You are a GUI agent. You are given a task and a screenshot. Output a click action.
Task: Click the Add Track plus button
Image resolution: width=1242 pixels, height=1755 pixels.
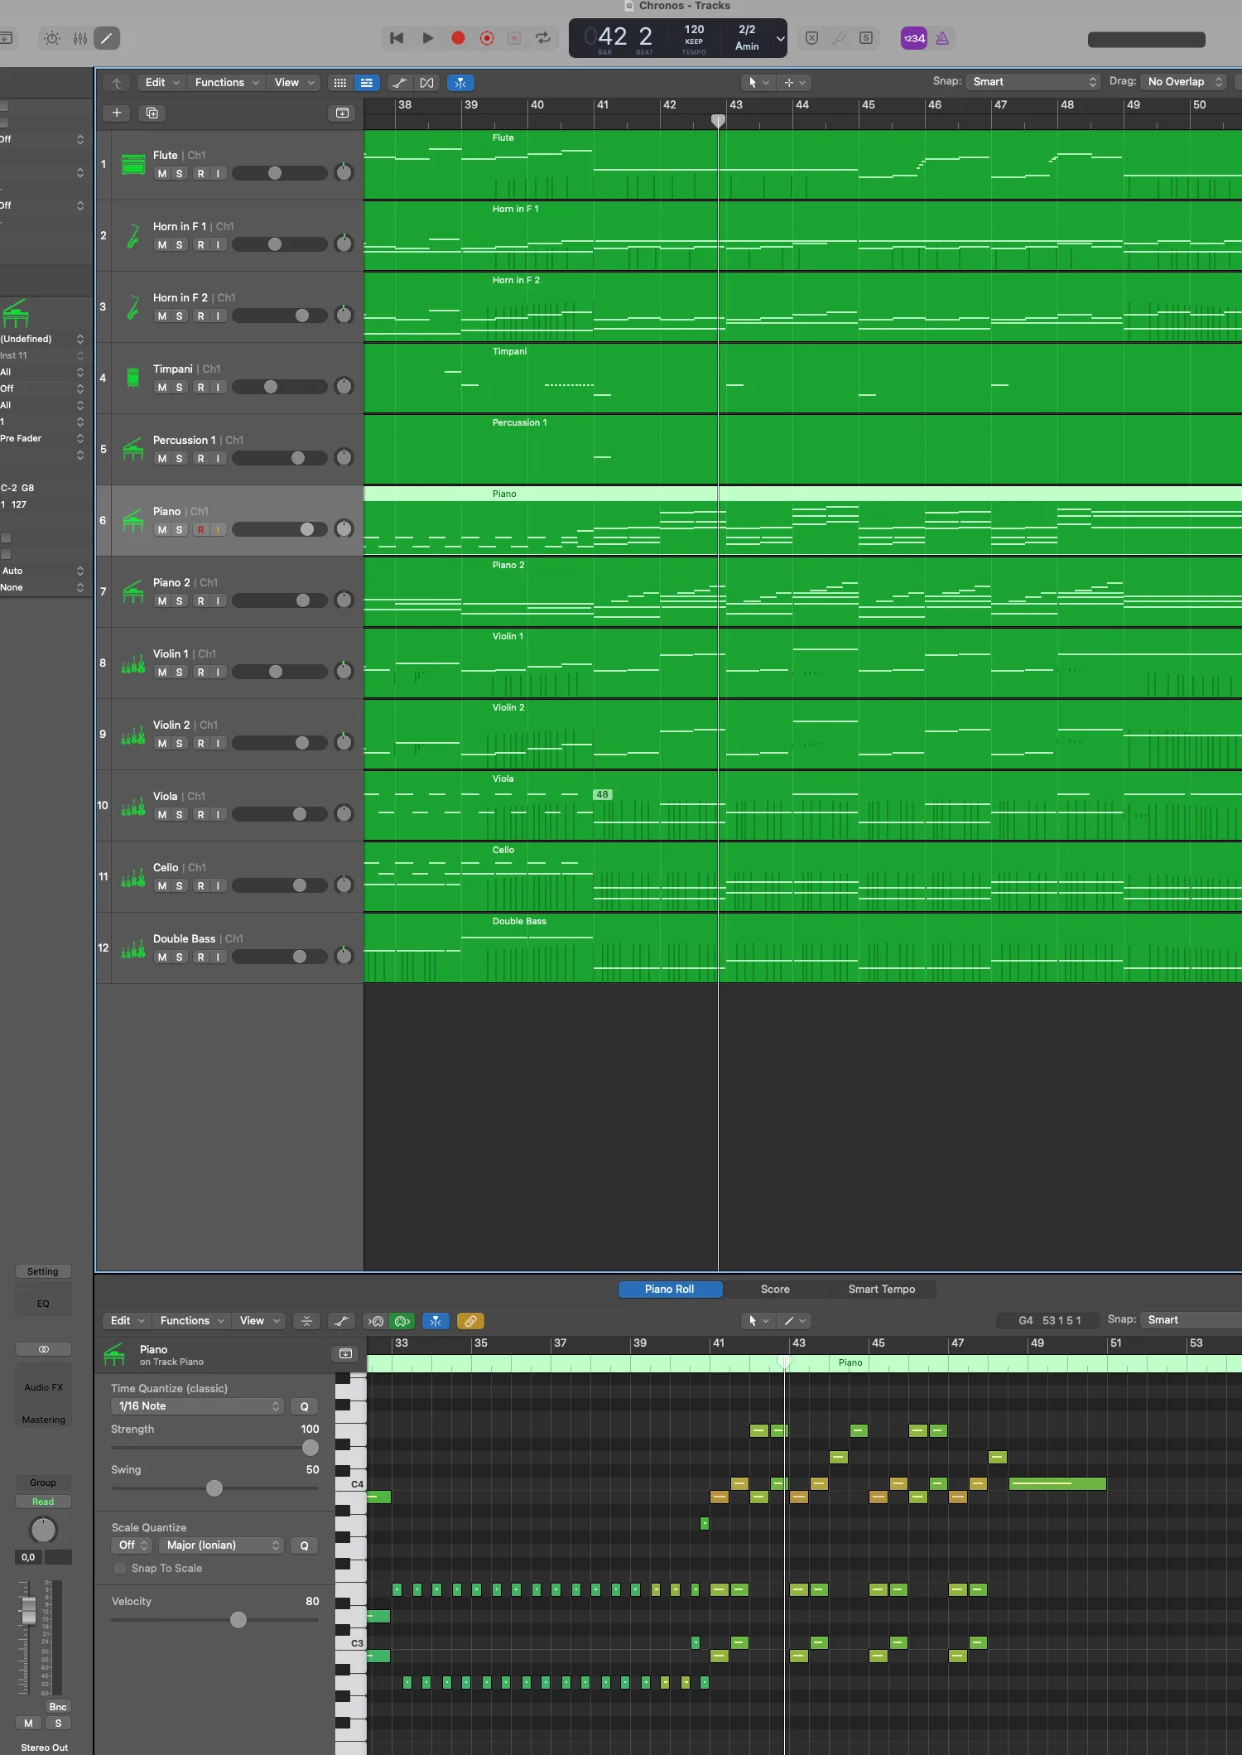tap(117, 113)
